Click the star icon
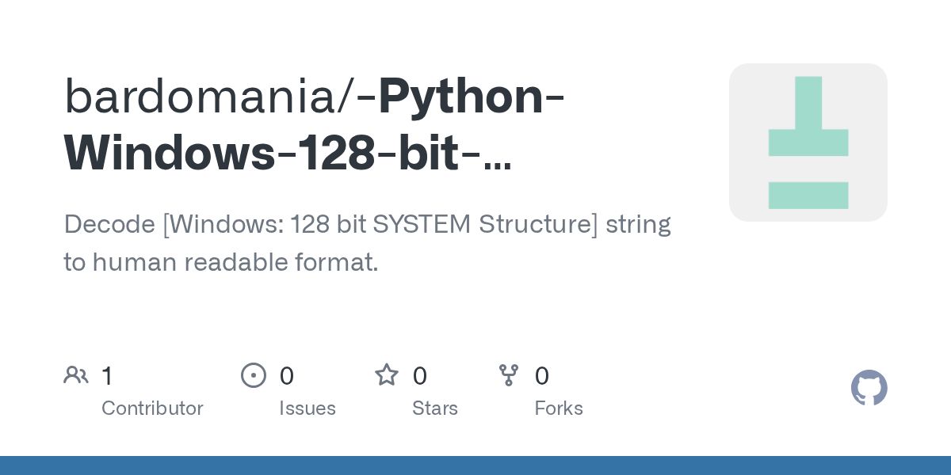The image size is (951, 475). coord(387,374)
